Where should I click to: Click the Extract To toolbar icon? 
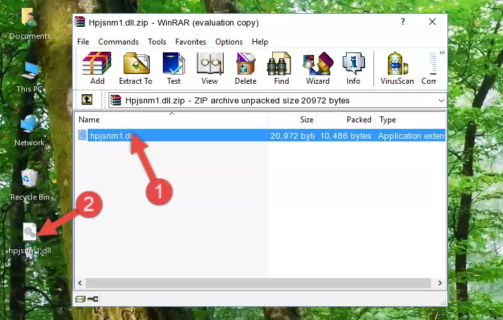click(x=135, y=68)
